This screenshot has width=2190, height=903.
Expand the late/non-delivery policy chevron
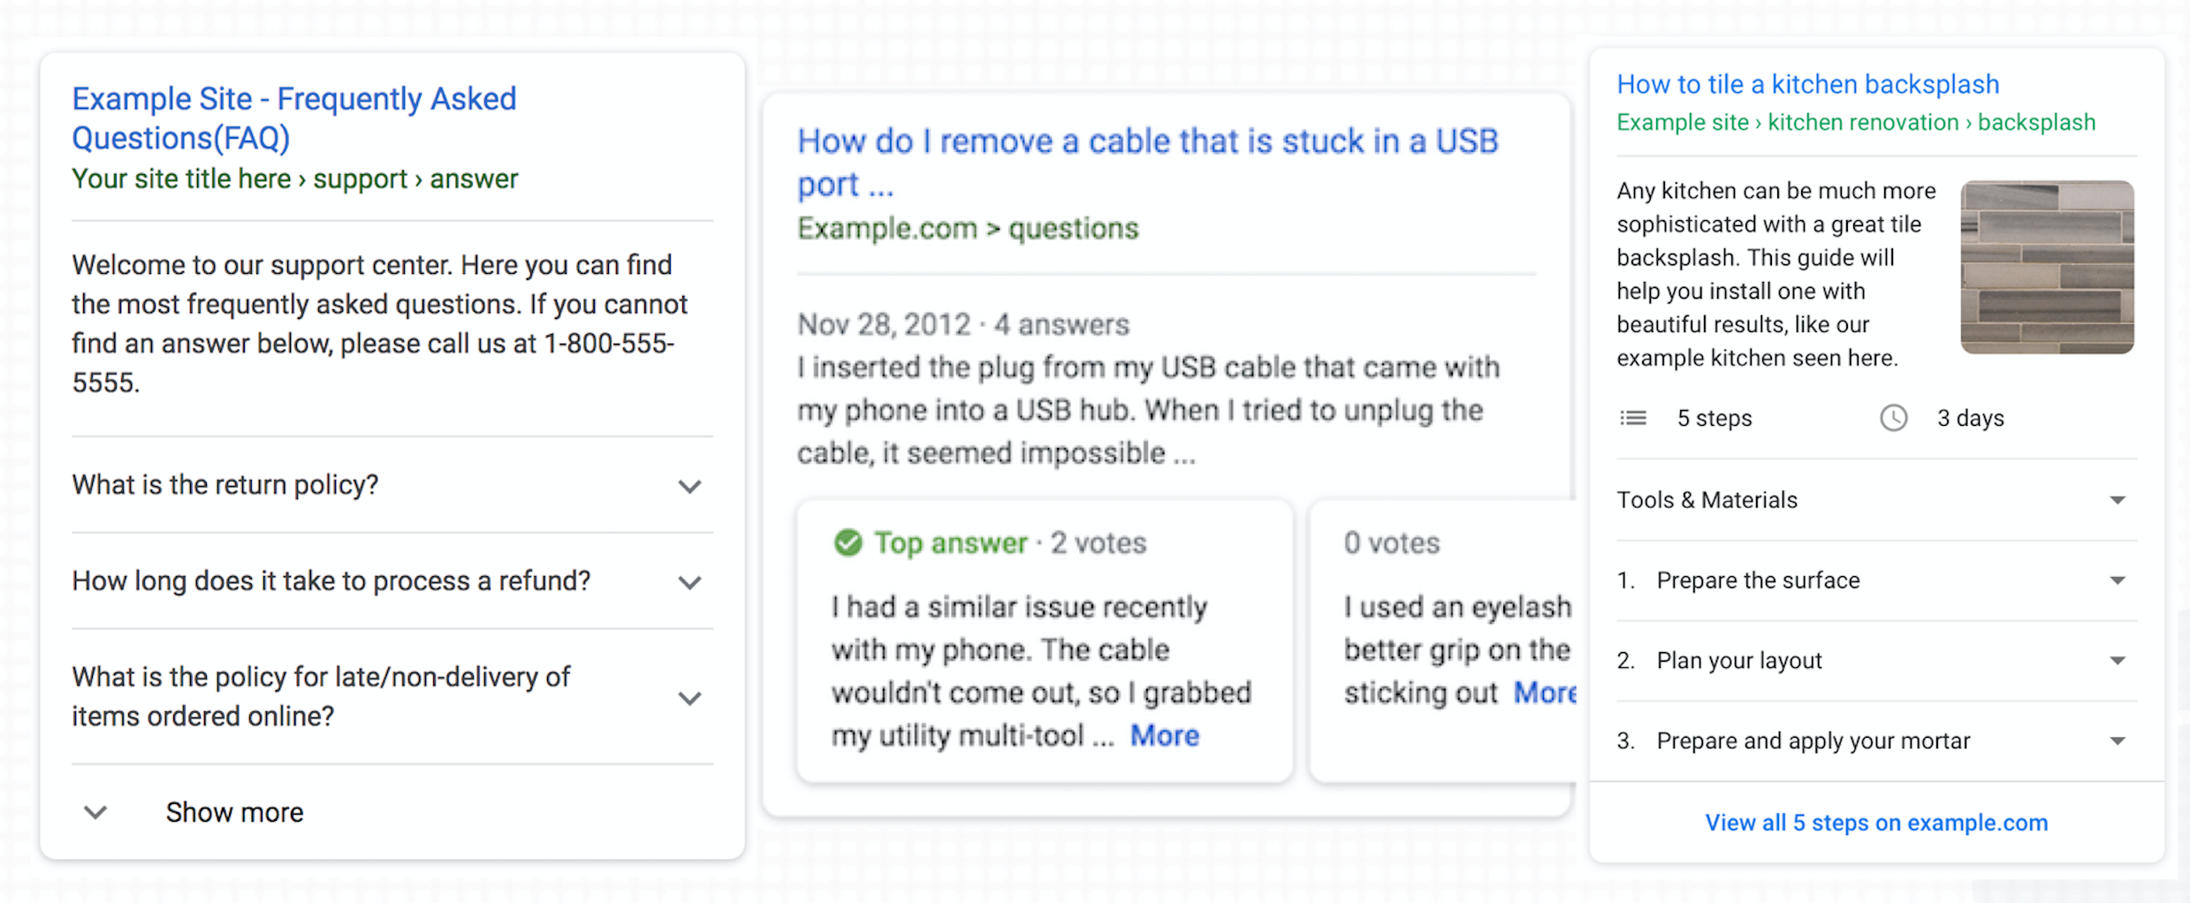click(689, 698)
